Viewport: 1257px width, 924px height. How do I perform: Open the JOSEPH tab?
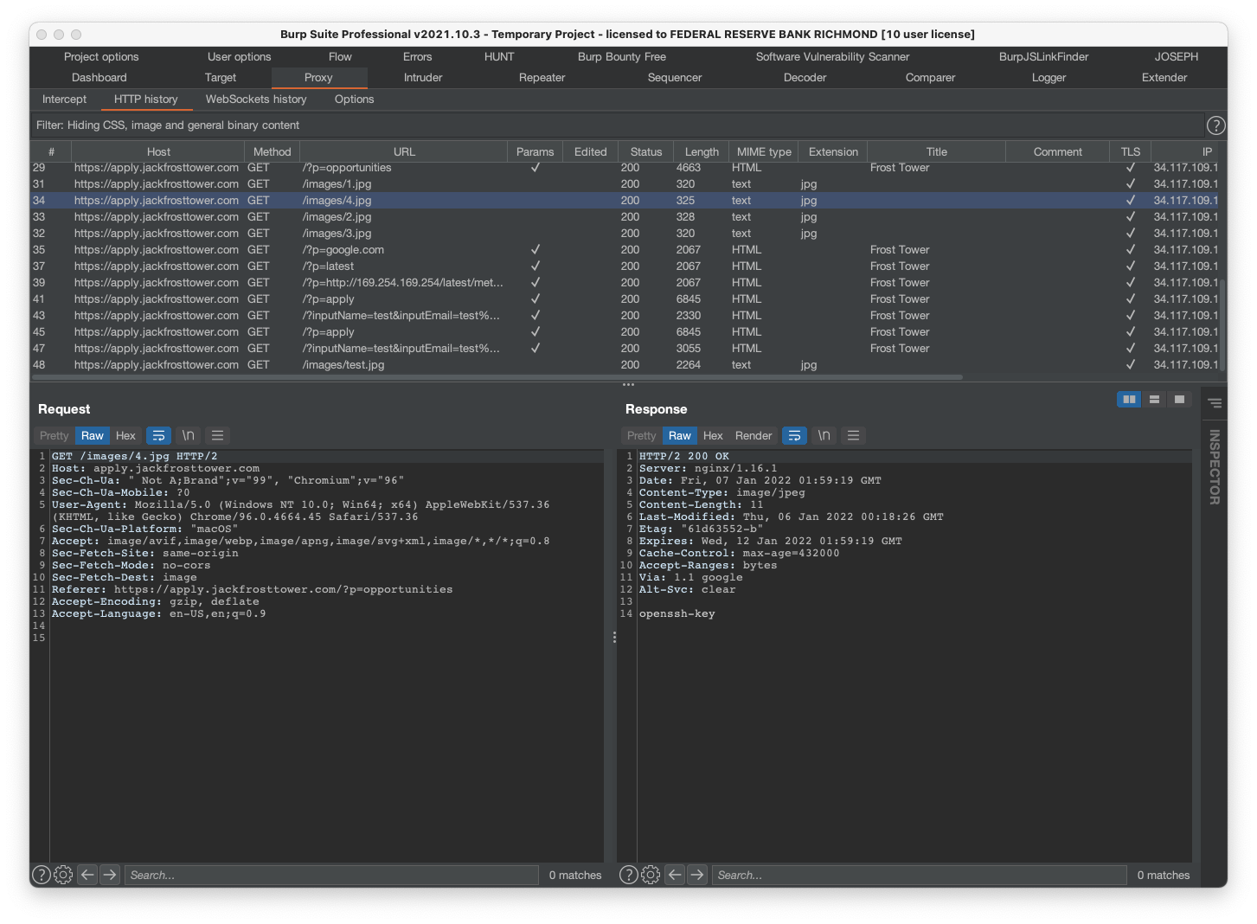tap(1177, 57)
